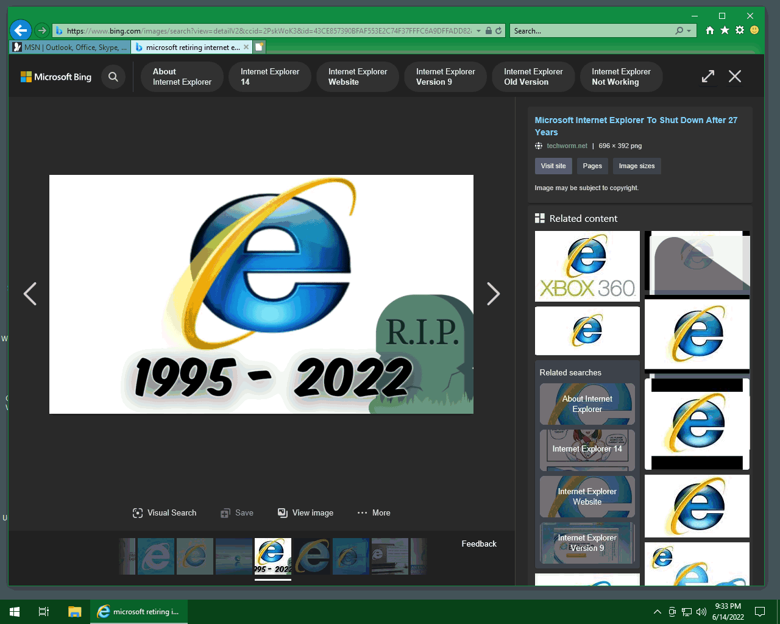Open Task View icon on taskbar

(x=44, y=612)
